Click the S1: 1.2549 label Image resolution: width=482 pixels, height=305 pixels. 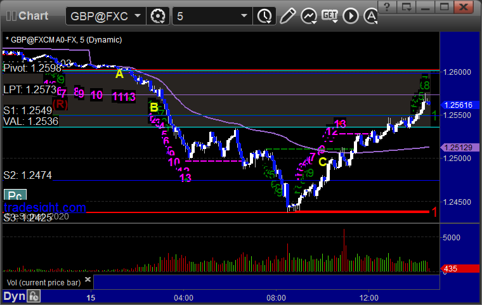(28, 110)
